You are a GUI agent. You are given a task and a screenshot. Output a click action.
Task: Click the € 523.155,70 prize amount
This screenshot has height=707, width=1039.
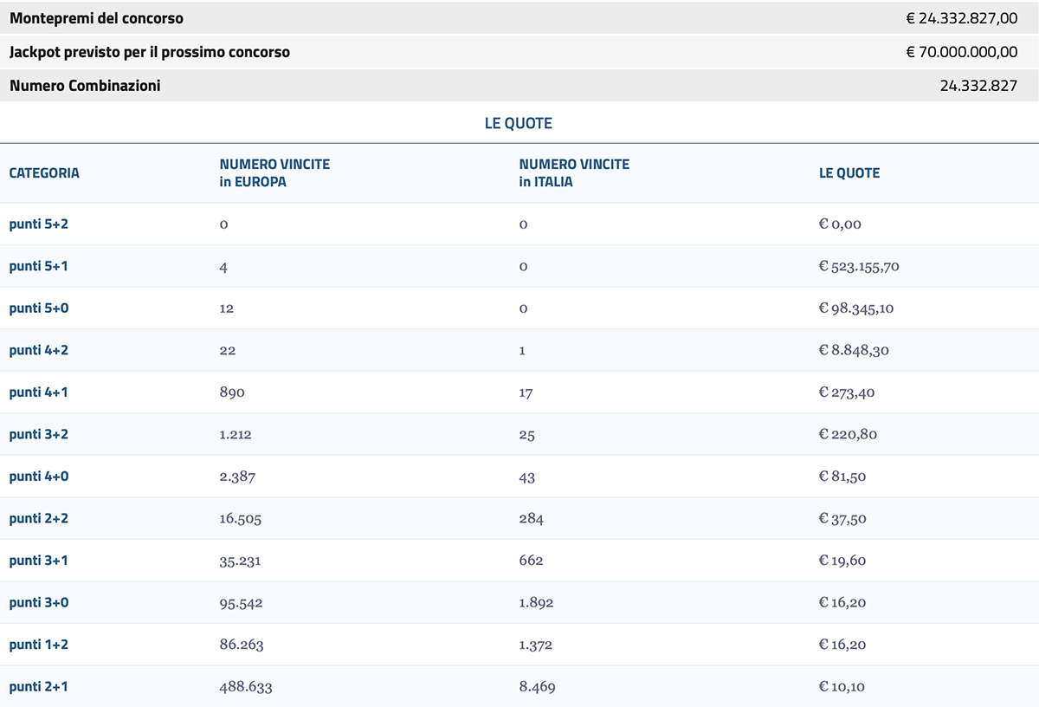tap(859, 266)
